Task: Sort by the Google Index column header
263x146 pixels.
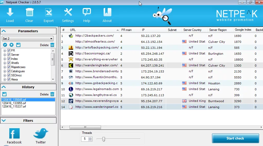Action: click(x=243, y=30)
